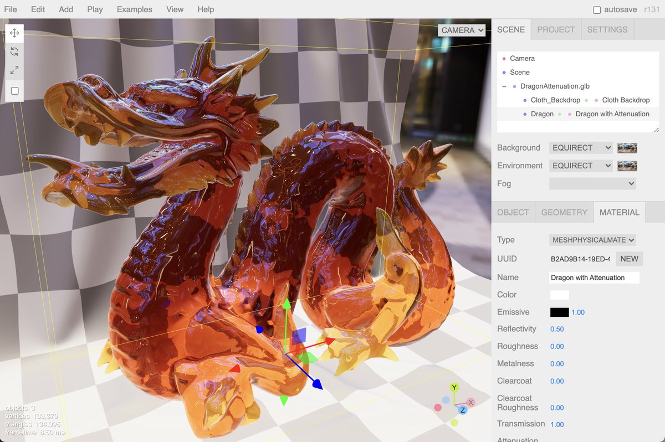Open the material Type dropdown
The image size is (665, 442).
tap(592, 240)
